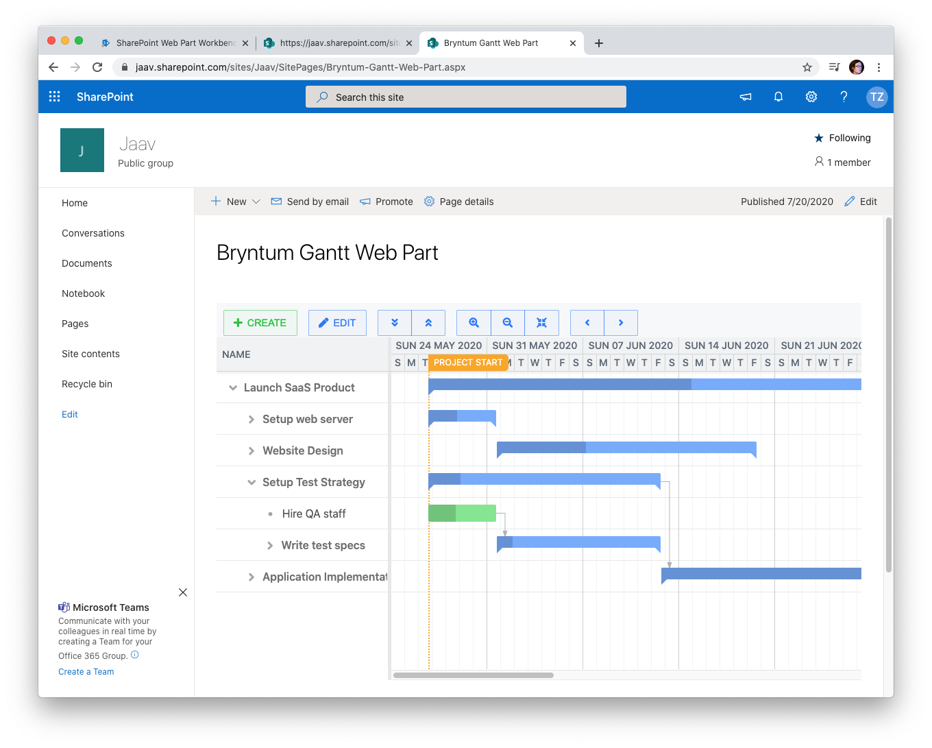
Task: Shift timeline to previous time span
Action: click(x=587, y=323)
